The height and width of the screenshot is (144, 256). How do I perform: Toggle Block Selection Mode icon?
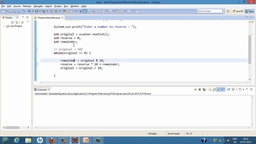point(94,11)
